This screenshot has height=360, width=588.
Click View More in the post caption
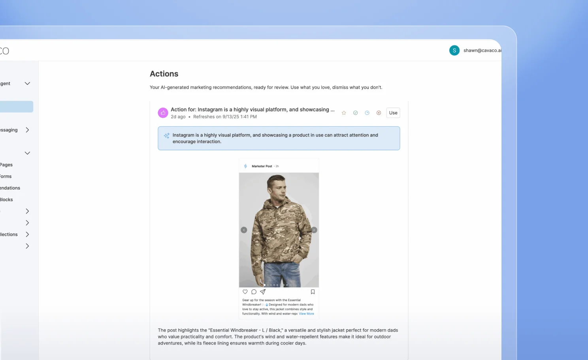(306, 314)
